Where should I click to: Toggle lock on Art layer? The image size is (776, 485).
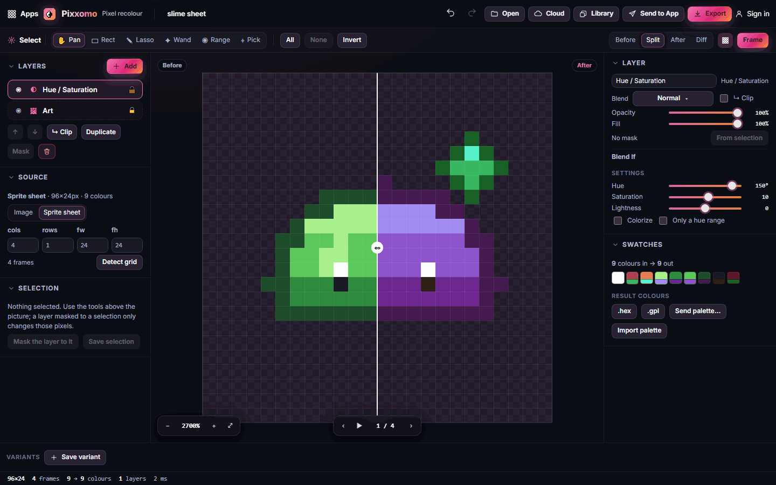(132, 110)
